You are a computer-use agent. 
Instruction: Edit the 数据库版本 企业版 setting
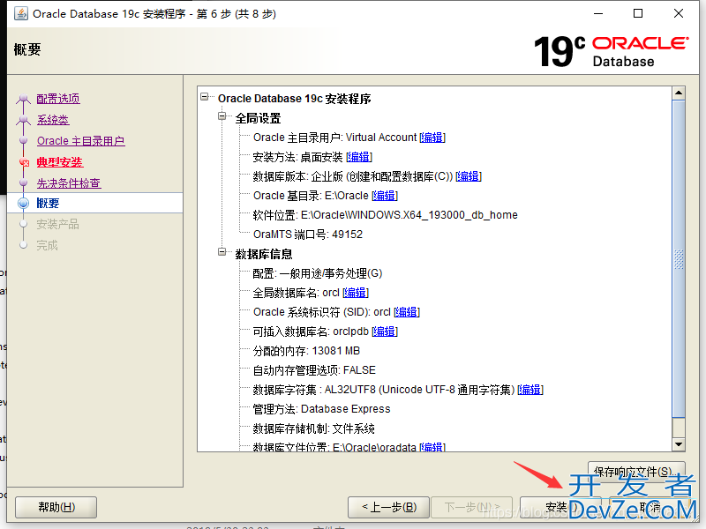click(469, 176)
